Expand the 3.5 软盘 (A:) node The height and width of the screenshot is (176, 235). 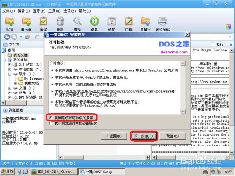point(10,64)
